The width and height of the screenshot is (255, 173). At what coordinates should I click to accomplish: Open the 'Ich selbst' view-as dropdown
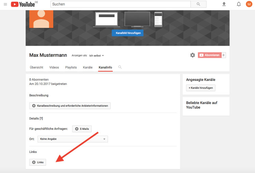click(x=97, y=55)
